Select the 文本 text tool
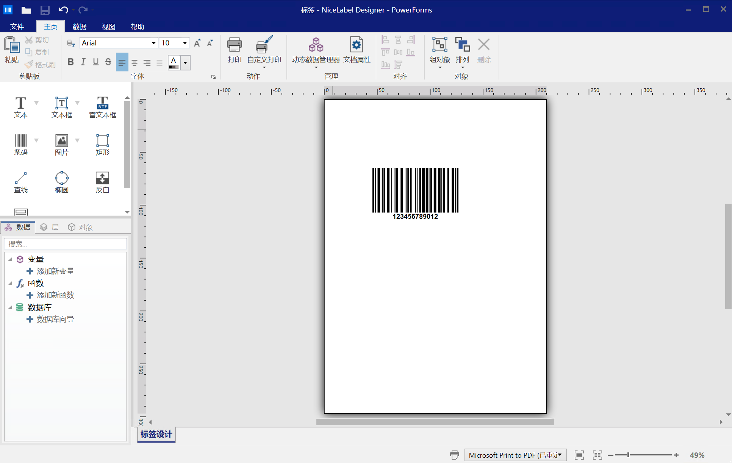The width and height of the screenshot is (732, 463). tap(21, 107)
